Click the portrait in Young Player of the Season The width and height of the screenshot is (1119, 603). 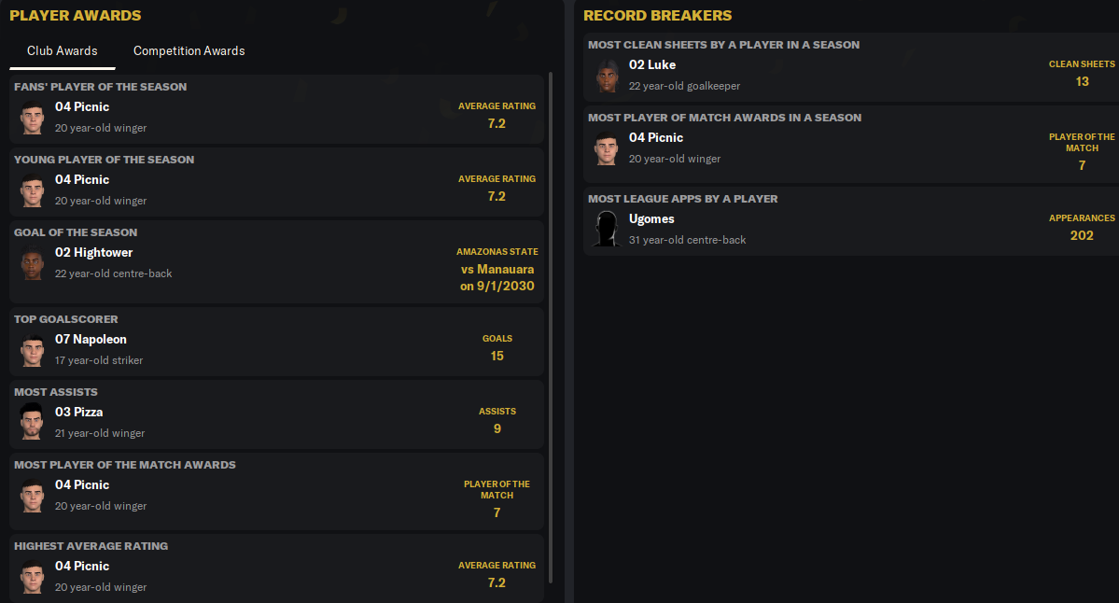point(32,189)
